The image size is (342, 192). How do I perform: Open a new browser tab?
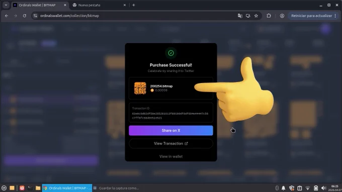(133, 5)
